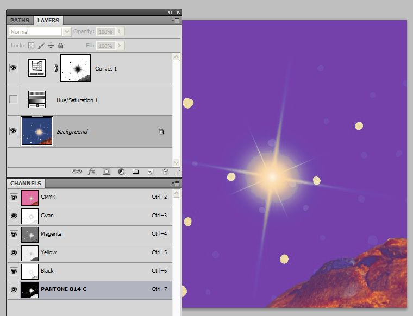Select the Layers tab
Image resolution: width=413 pixels, height=316 pixels.
pyautogui.click(x=48, y=20)
